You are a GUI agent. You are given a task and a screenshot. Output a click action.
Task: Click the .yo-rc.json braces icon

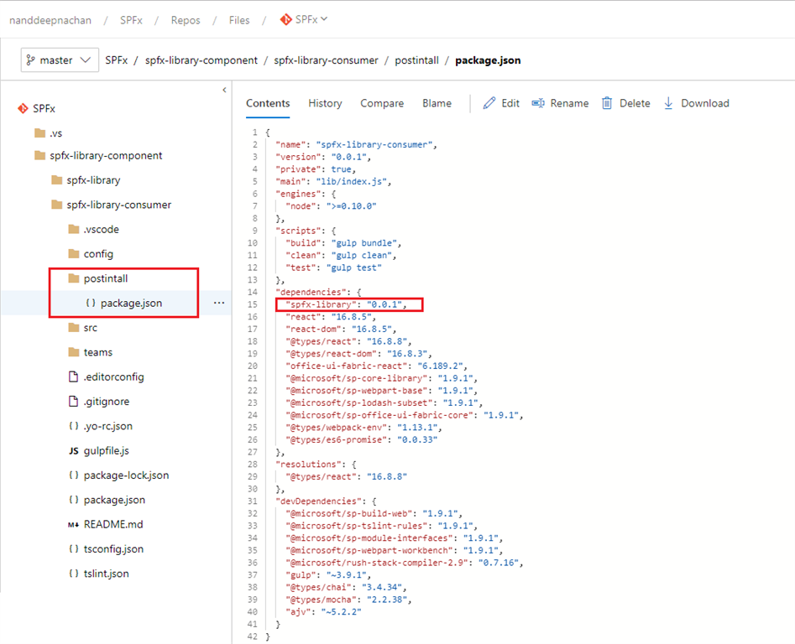74,426
